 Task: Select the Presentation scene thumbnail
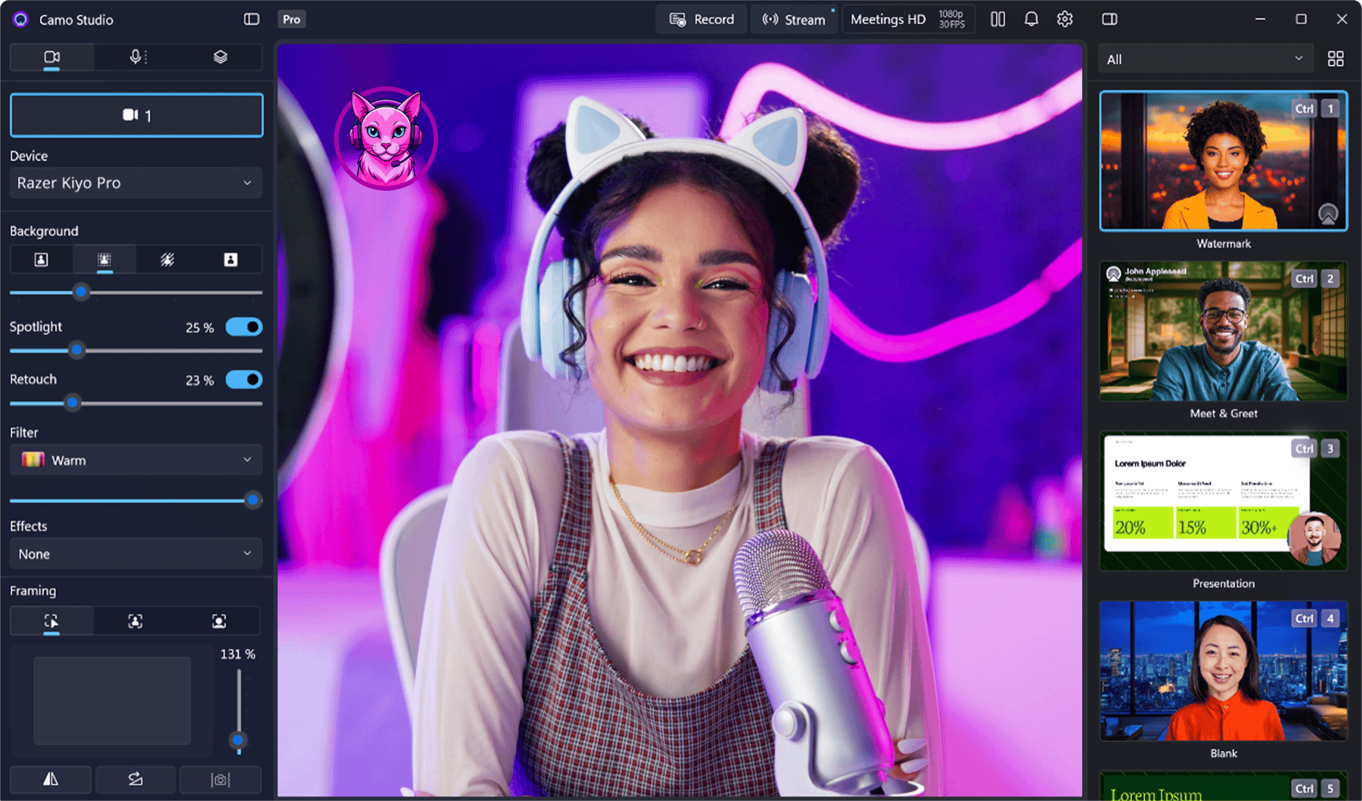click(1224, 501)
